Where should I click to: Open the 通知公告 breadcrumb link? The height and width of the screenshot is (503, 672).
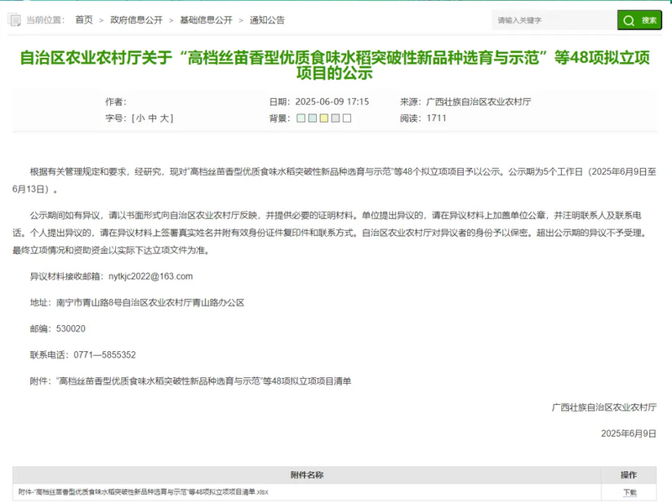pyautogui.click(x=267, y=19)
